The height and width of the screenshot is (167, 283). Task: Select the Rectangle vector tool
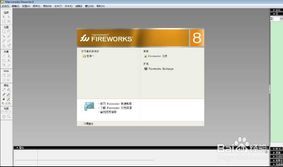4,61
